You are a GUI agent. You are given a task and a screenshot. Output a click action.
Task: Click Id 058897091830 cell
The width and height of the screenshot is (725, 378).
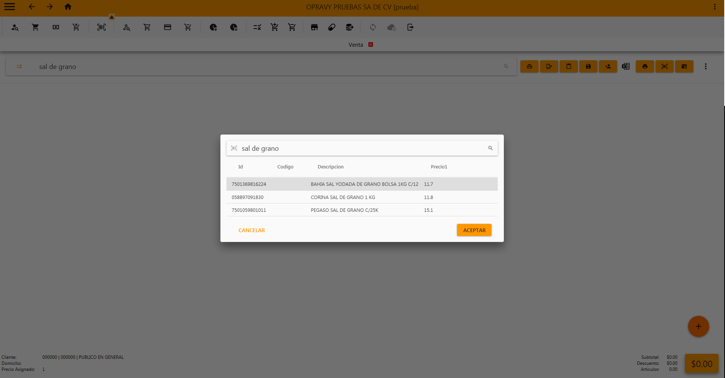point(248,197)
